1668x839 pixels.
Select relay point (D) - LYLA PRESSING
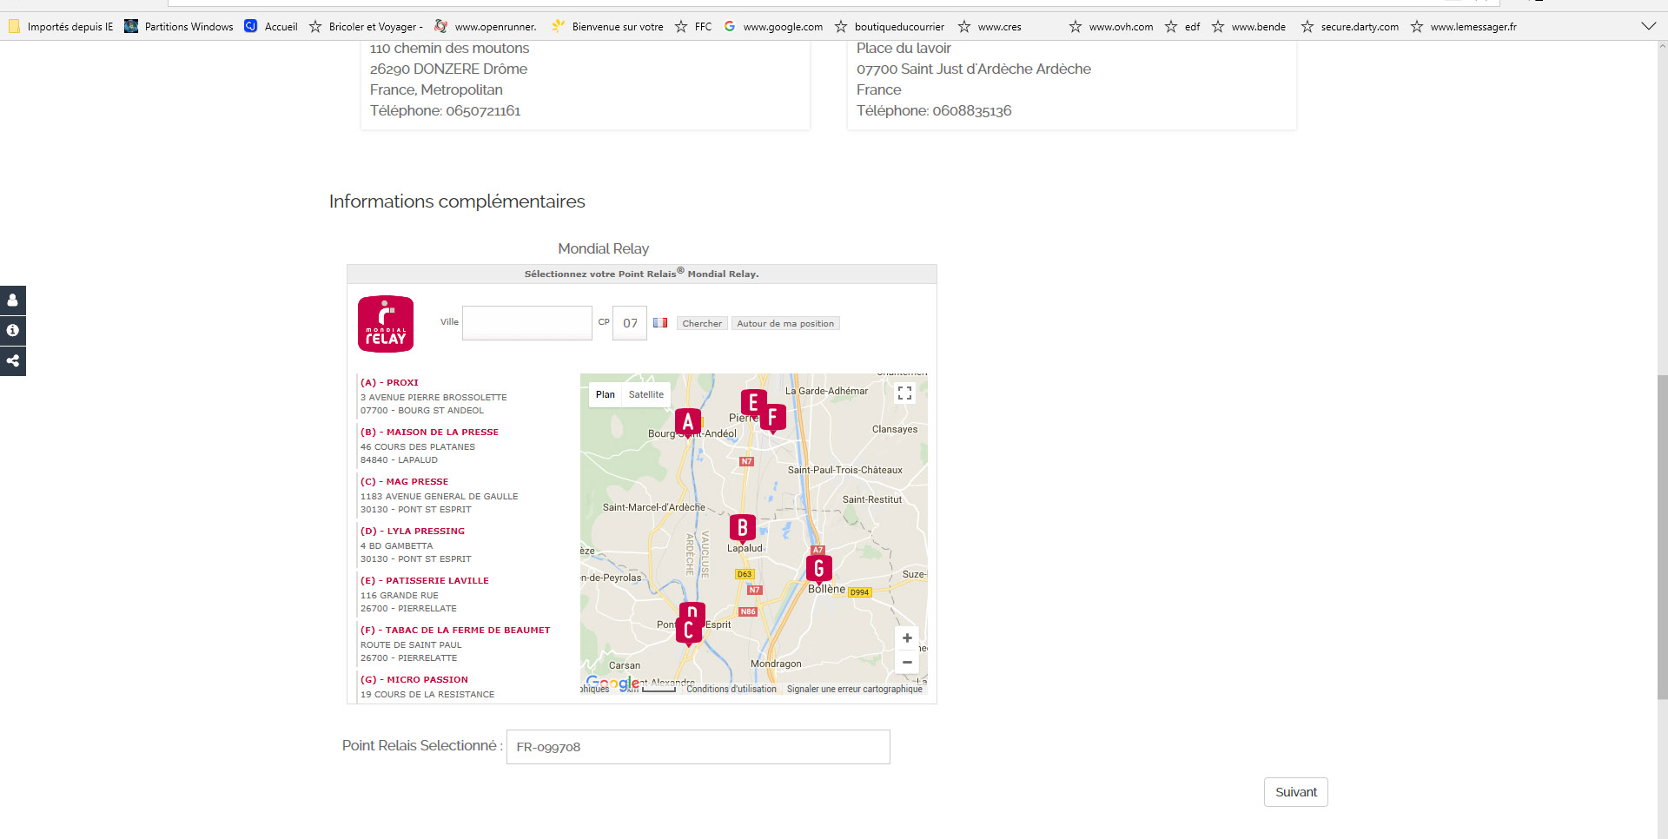point(413,531)
